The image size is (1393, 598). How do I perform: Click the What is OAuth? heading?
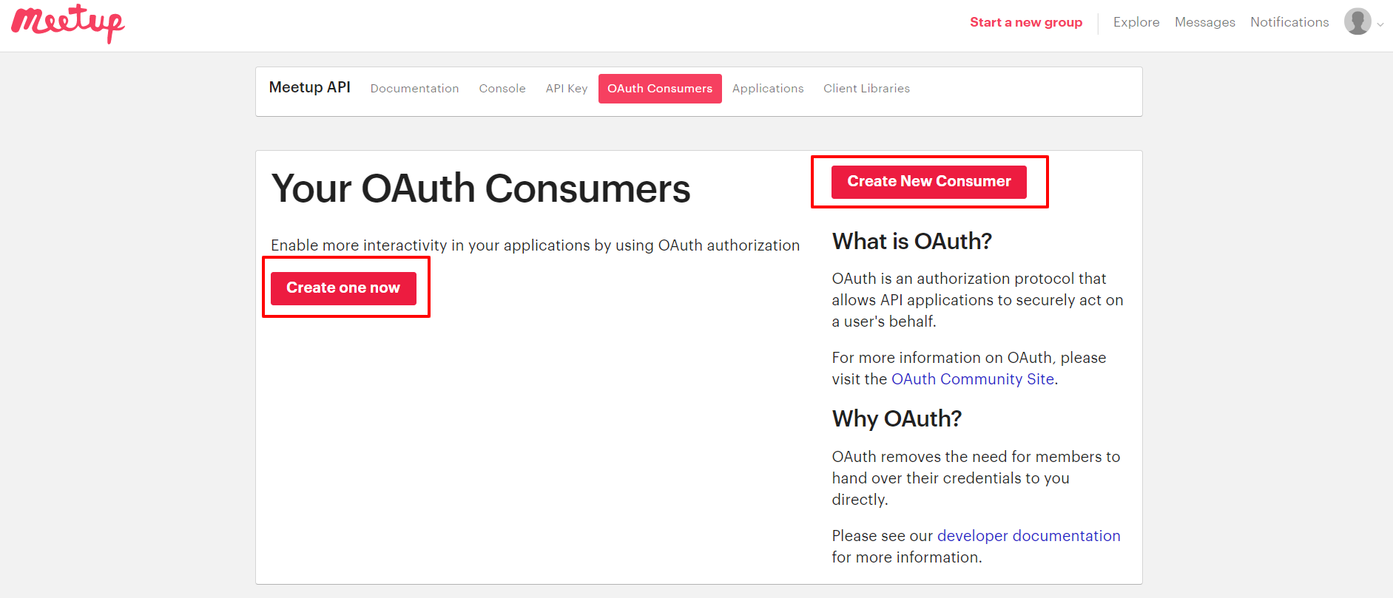(x=912, y=242)
